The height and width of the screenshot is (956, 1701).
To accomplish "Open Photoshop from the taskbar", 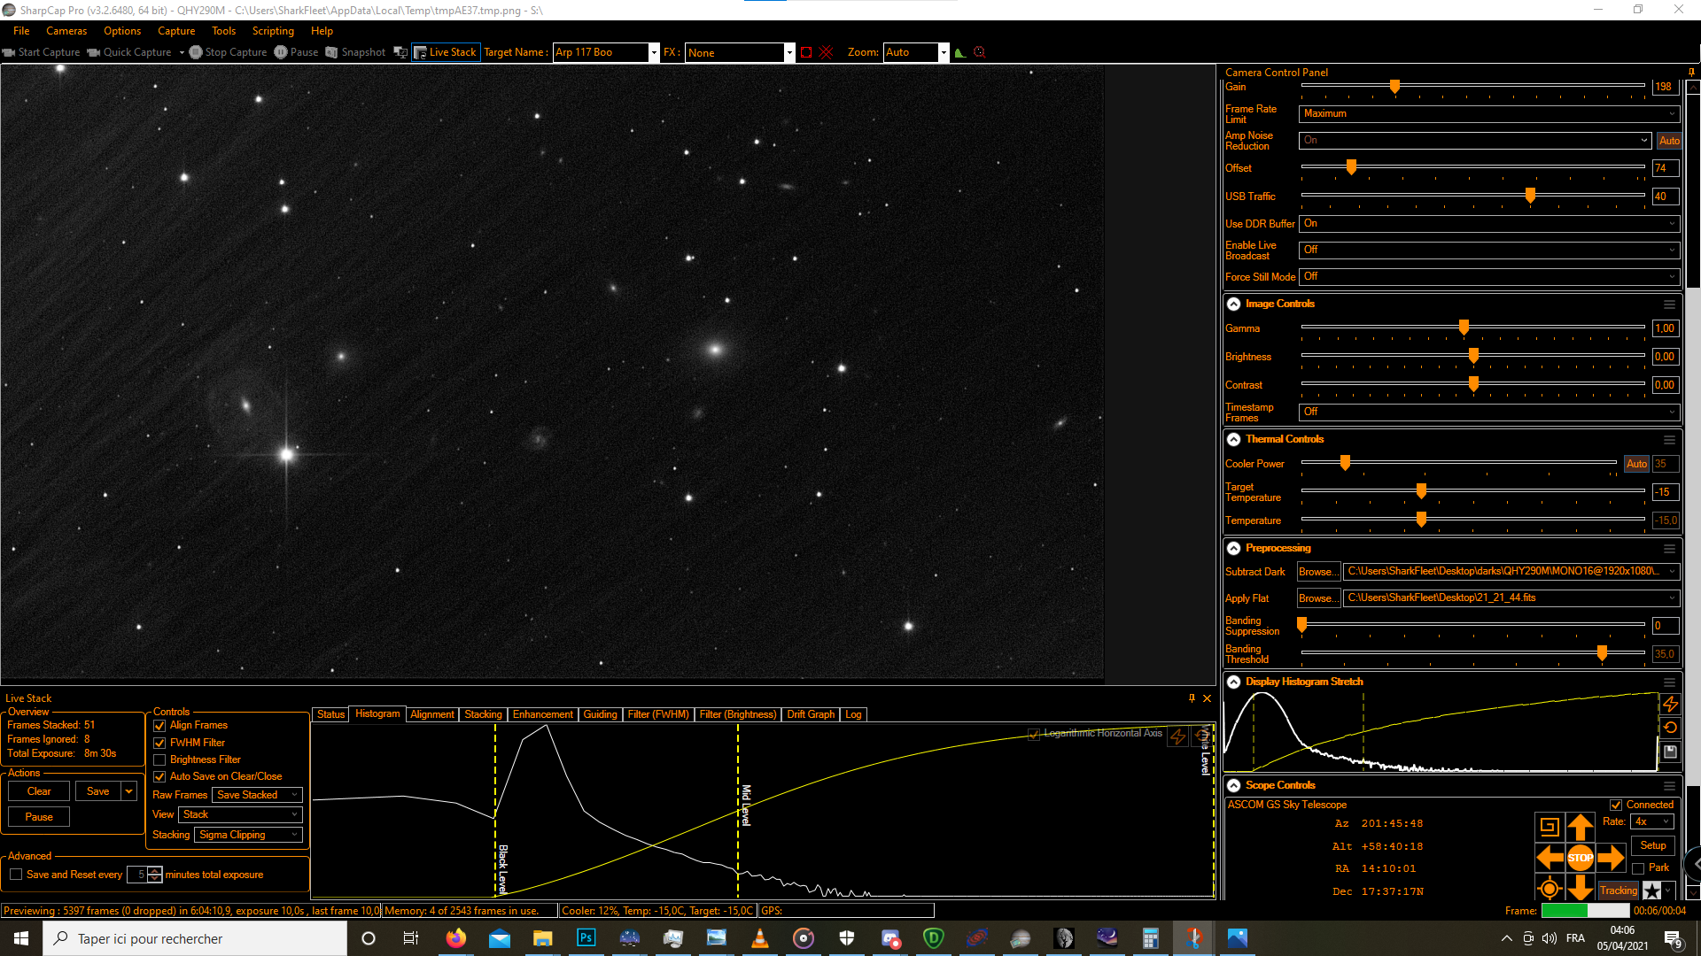I will tap(586, 938).
